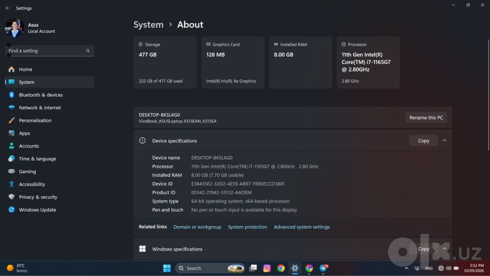Image resolution: width=490 pixels, height=276 pixels.
Task: Click Rename this PC button
Action: [x=426, y=118]
